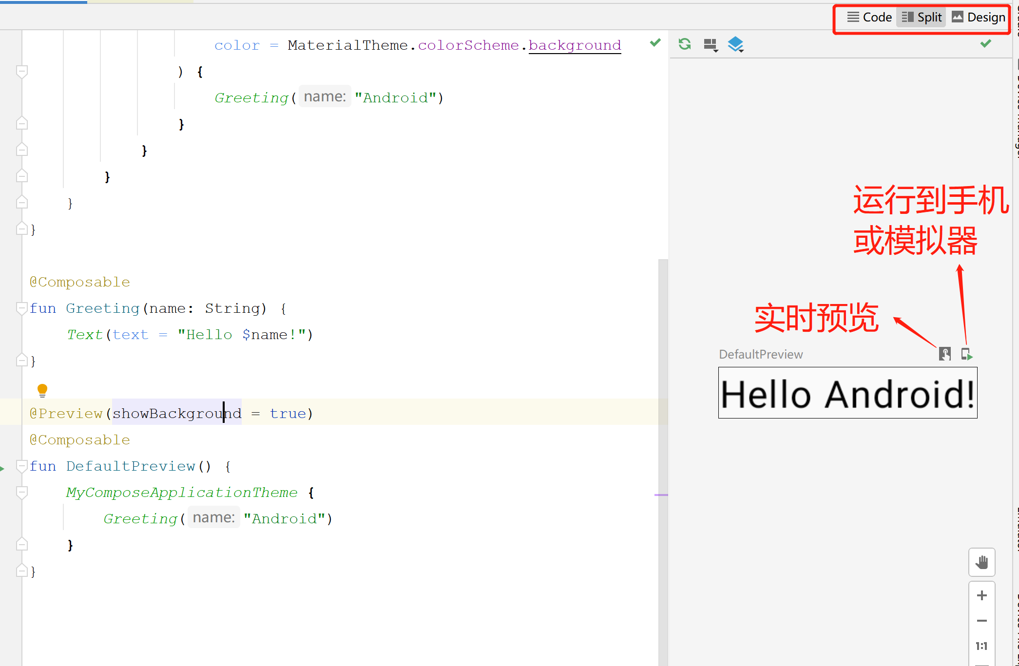Click the refresh preview icon
The width and height of the screenshot is (1019, 666).
click(x=685, y=44)
